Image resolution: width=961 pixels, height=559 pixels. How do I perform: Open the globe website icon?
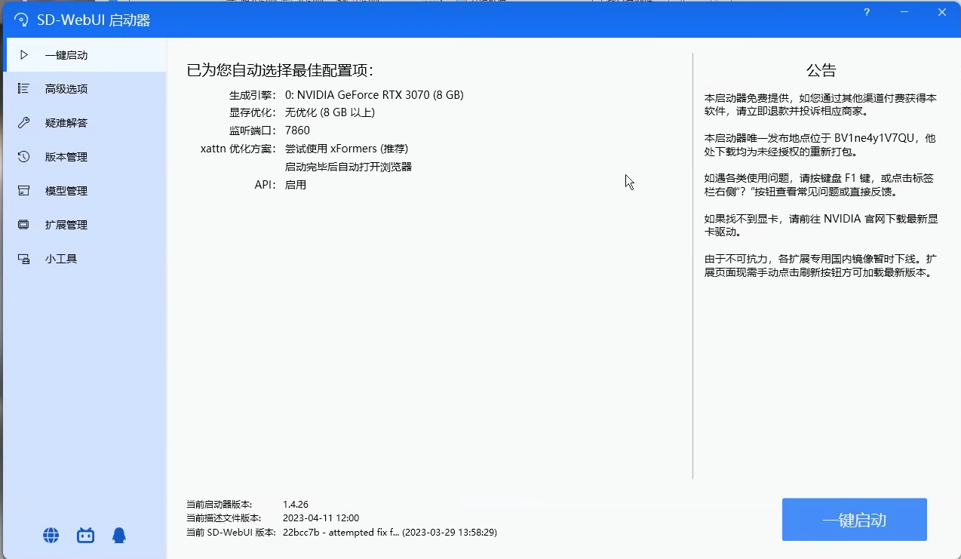point(51,536)
